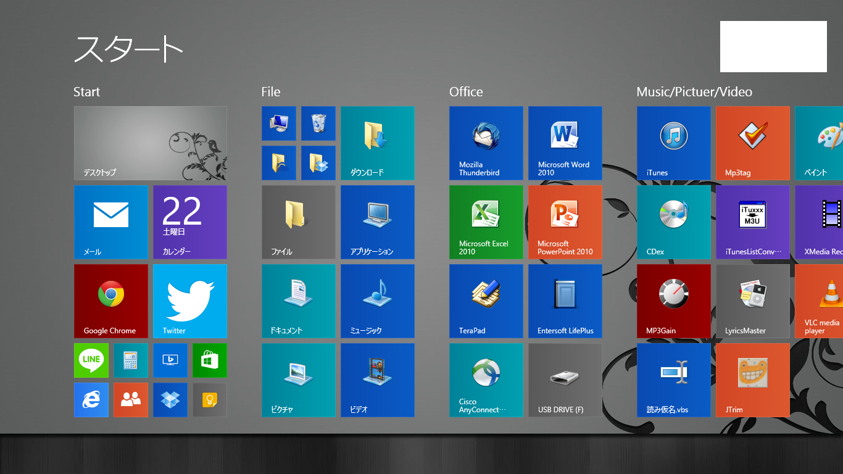Launch MP3Gain from its tile
The width and height of the screenshot is (843, 474).
coord(674,301)
